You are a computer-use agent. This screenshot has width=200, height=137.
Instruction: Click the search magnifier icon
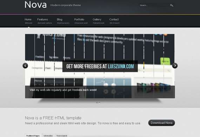(172, 5)
